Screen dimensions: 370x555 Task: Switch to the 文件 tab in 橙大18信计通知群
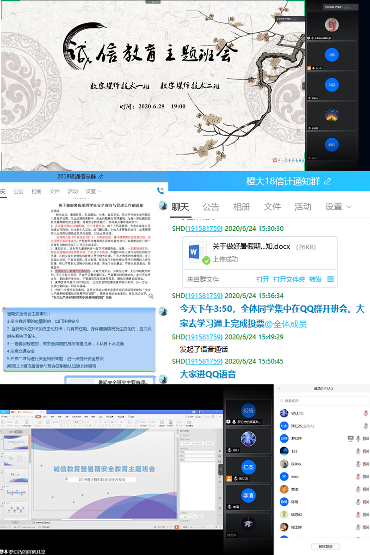[272, 206]
